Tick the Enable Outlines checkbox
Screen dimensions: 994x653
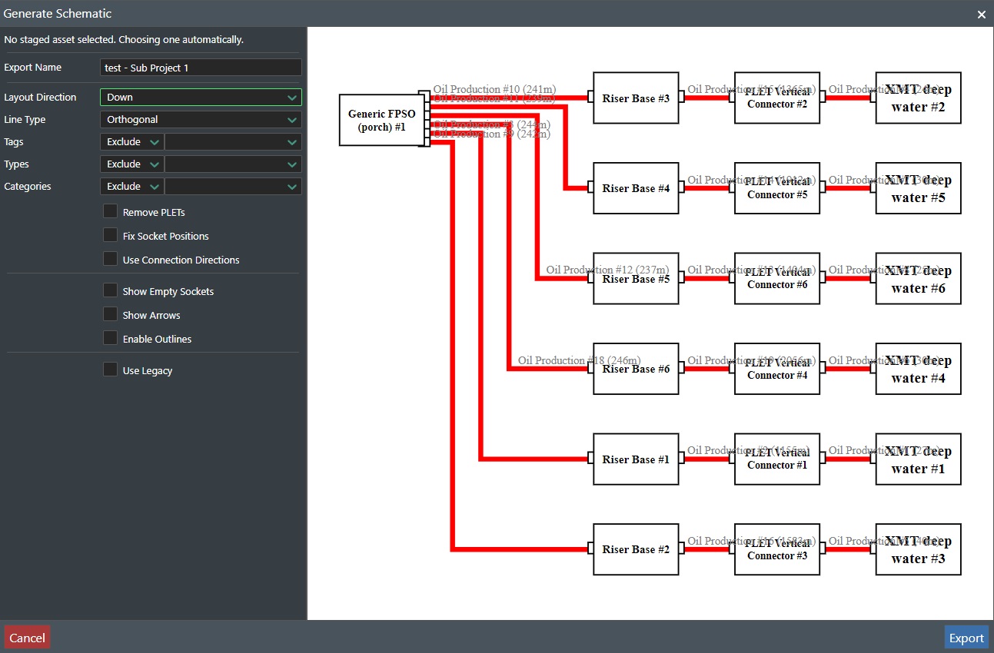pyautogui.click(x=111, y=338)
